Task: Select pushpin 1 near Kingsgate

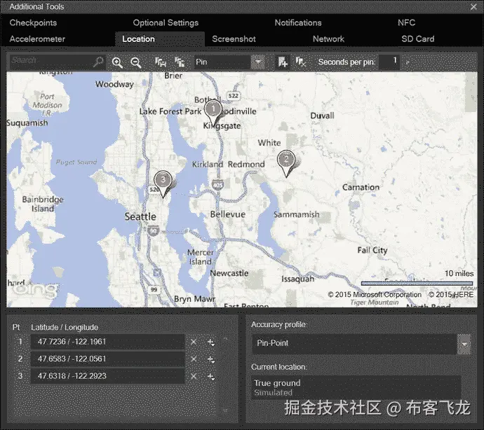Action: click(213, 113)
